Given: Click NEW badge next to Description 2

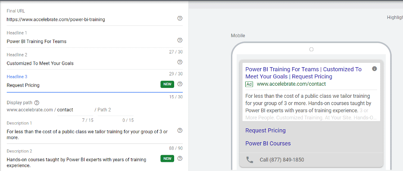Looking at the screenshot, I should 167,159.
